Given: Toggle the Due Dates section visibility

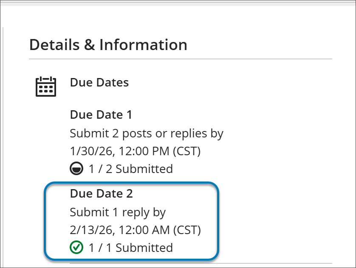Looking at the screenshot, I should tap(99, 82).
